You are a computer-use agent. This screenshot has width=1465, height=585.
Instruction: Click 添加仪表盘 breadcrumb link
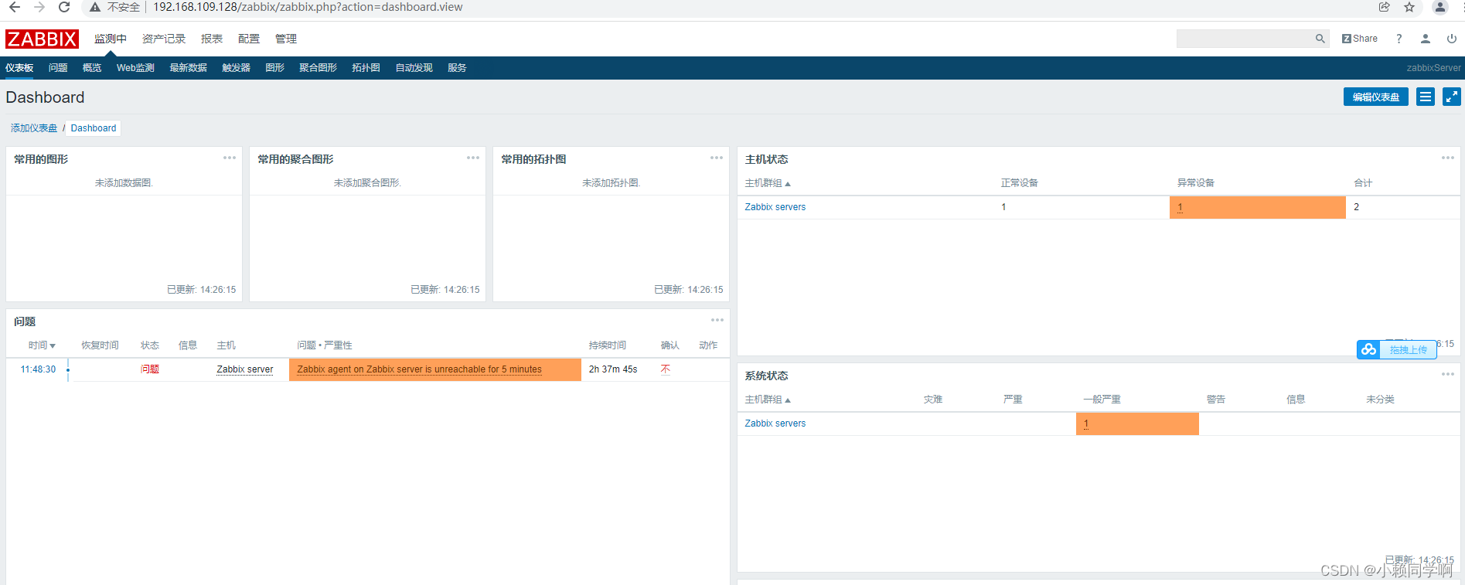click(34, 128)
